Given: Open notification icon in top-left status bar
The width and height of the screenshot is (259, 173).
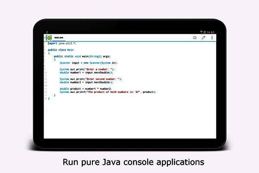Looking at the screenshot, I should 46,32.
